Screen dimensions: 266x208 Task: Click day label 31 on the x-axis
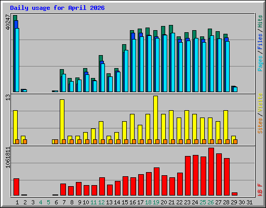pos(249,202)
